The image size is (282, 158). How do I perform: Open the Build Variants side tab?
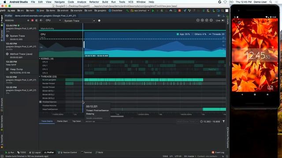click(x=2, y=123)
